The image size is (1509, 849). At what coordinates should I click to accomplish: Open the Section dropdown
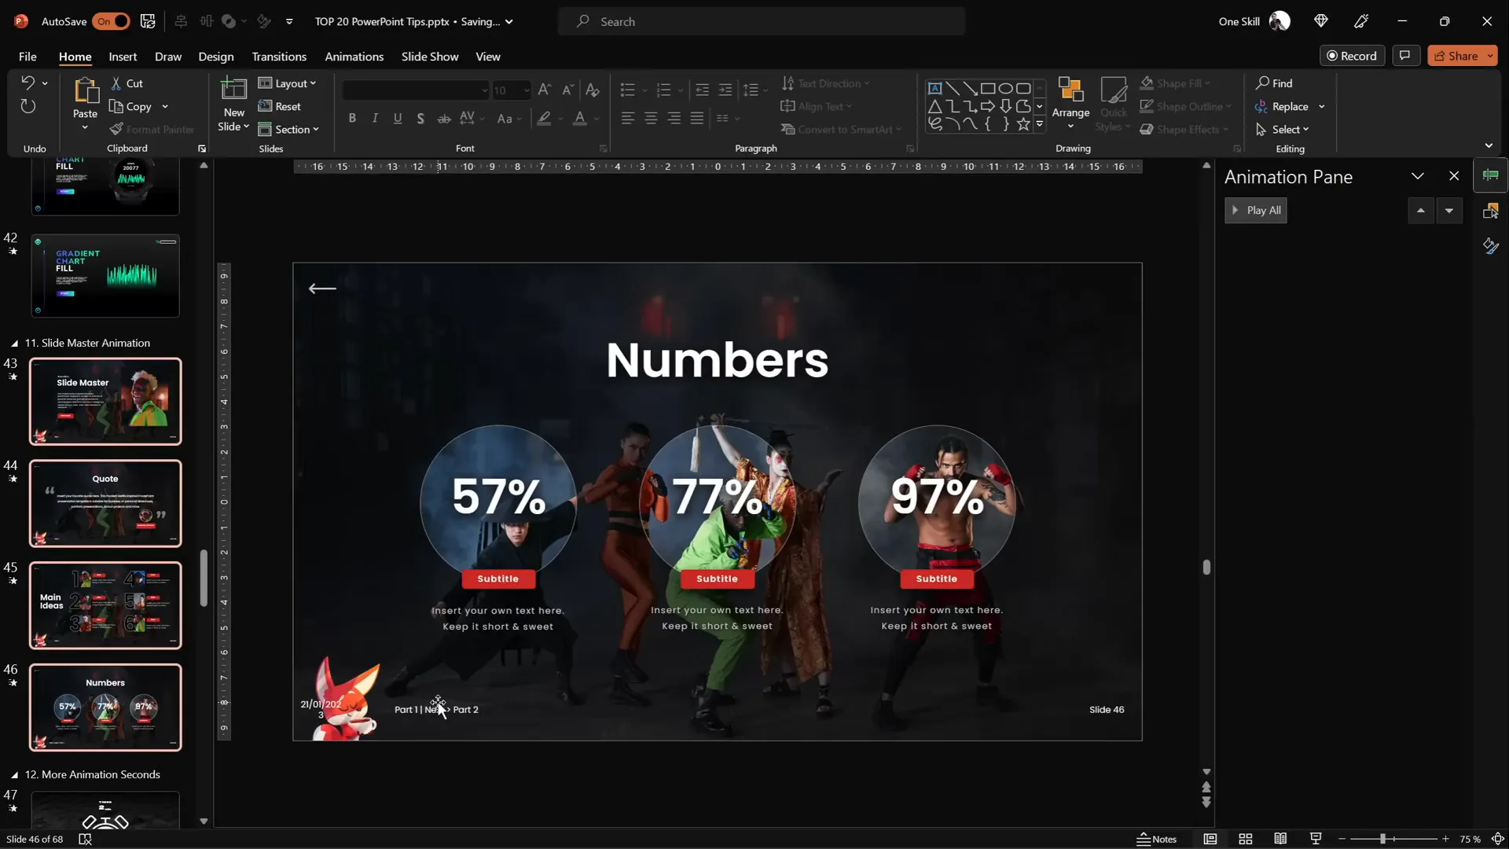click(x=289, y=130)
